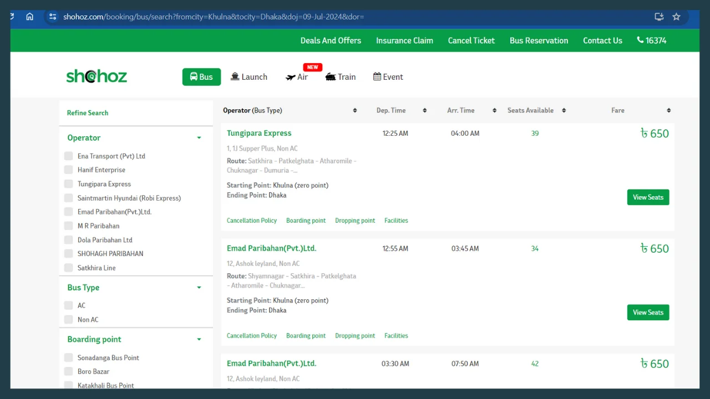Open Deals And Offers menu item
Image resolution: width=710 pixels, height=399 pixels.
point(331,40)
